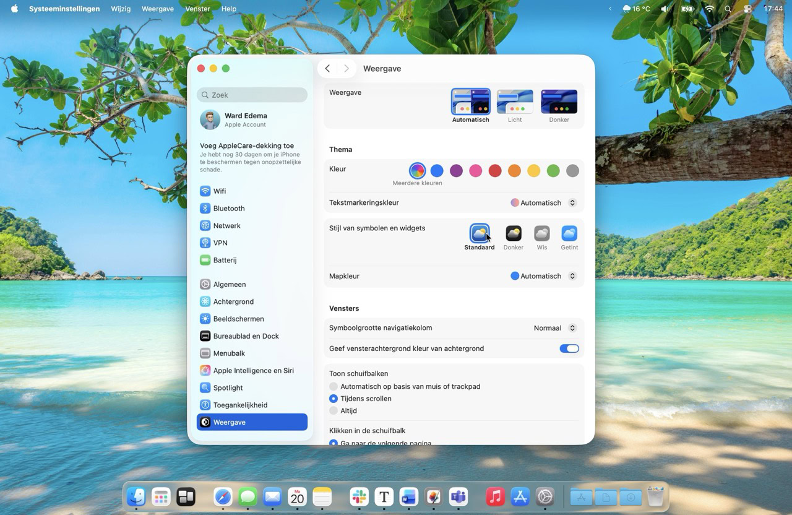Open Bluetooth settings in sidebar
The image size is (792, 515).
pyautogui.click(x=228, y=209)
